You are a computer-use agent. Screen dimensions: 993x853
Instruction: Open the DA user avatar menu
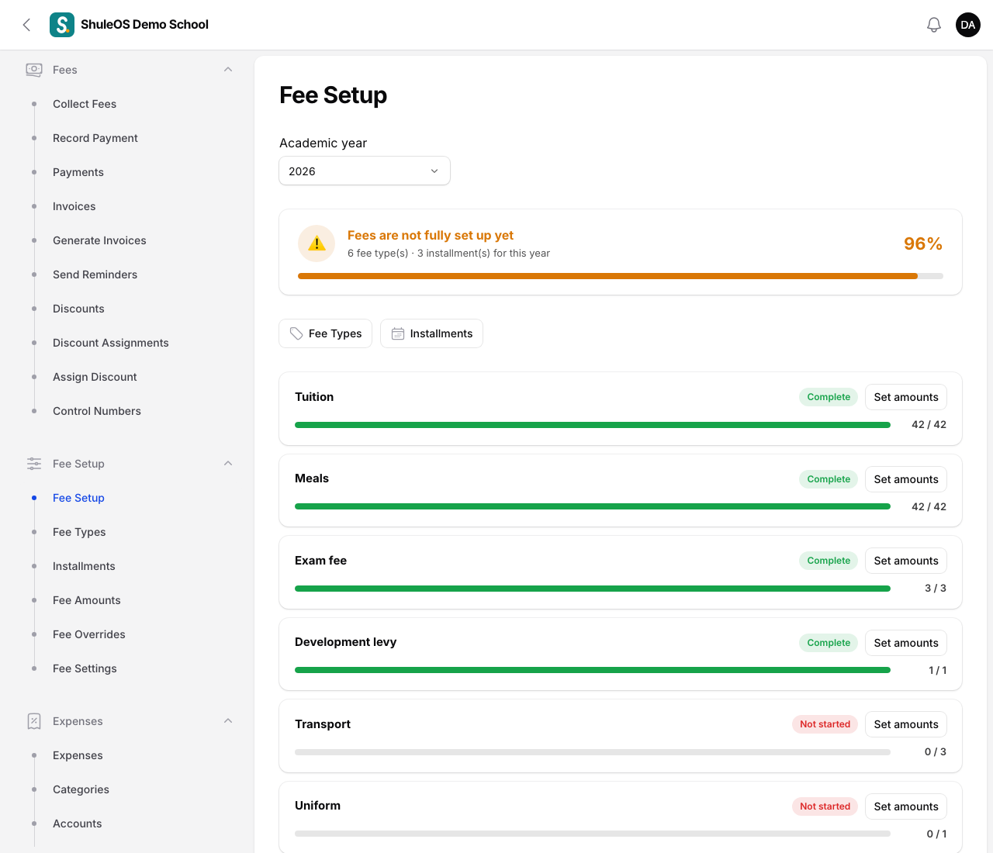click(x=968, y=25)
